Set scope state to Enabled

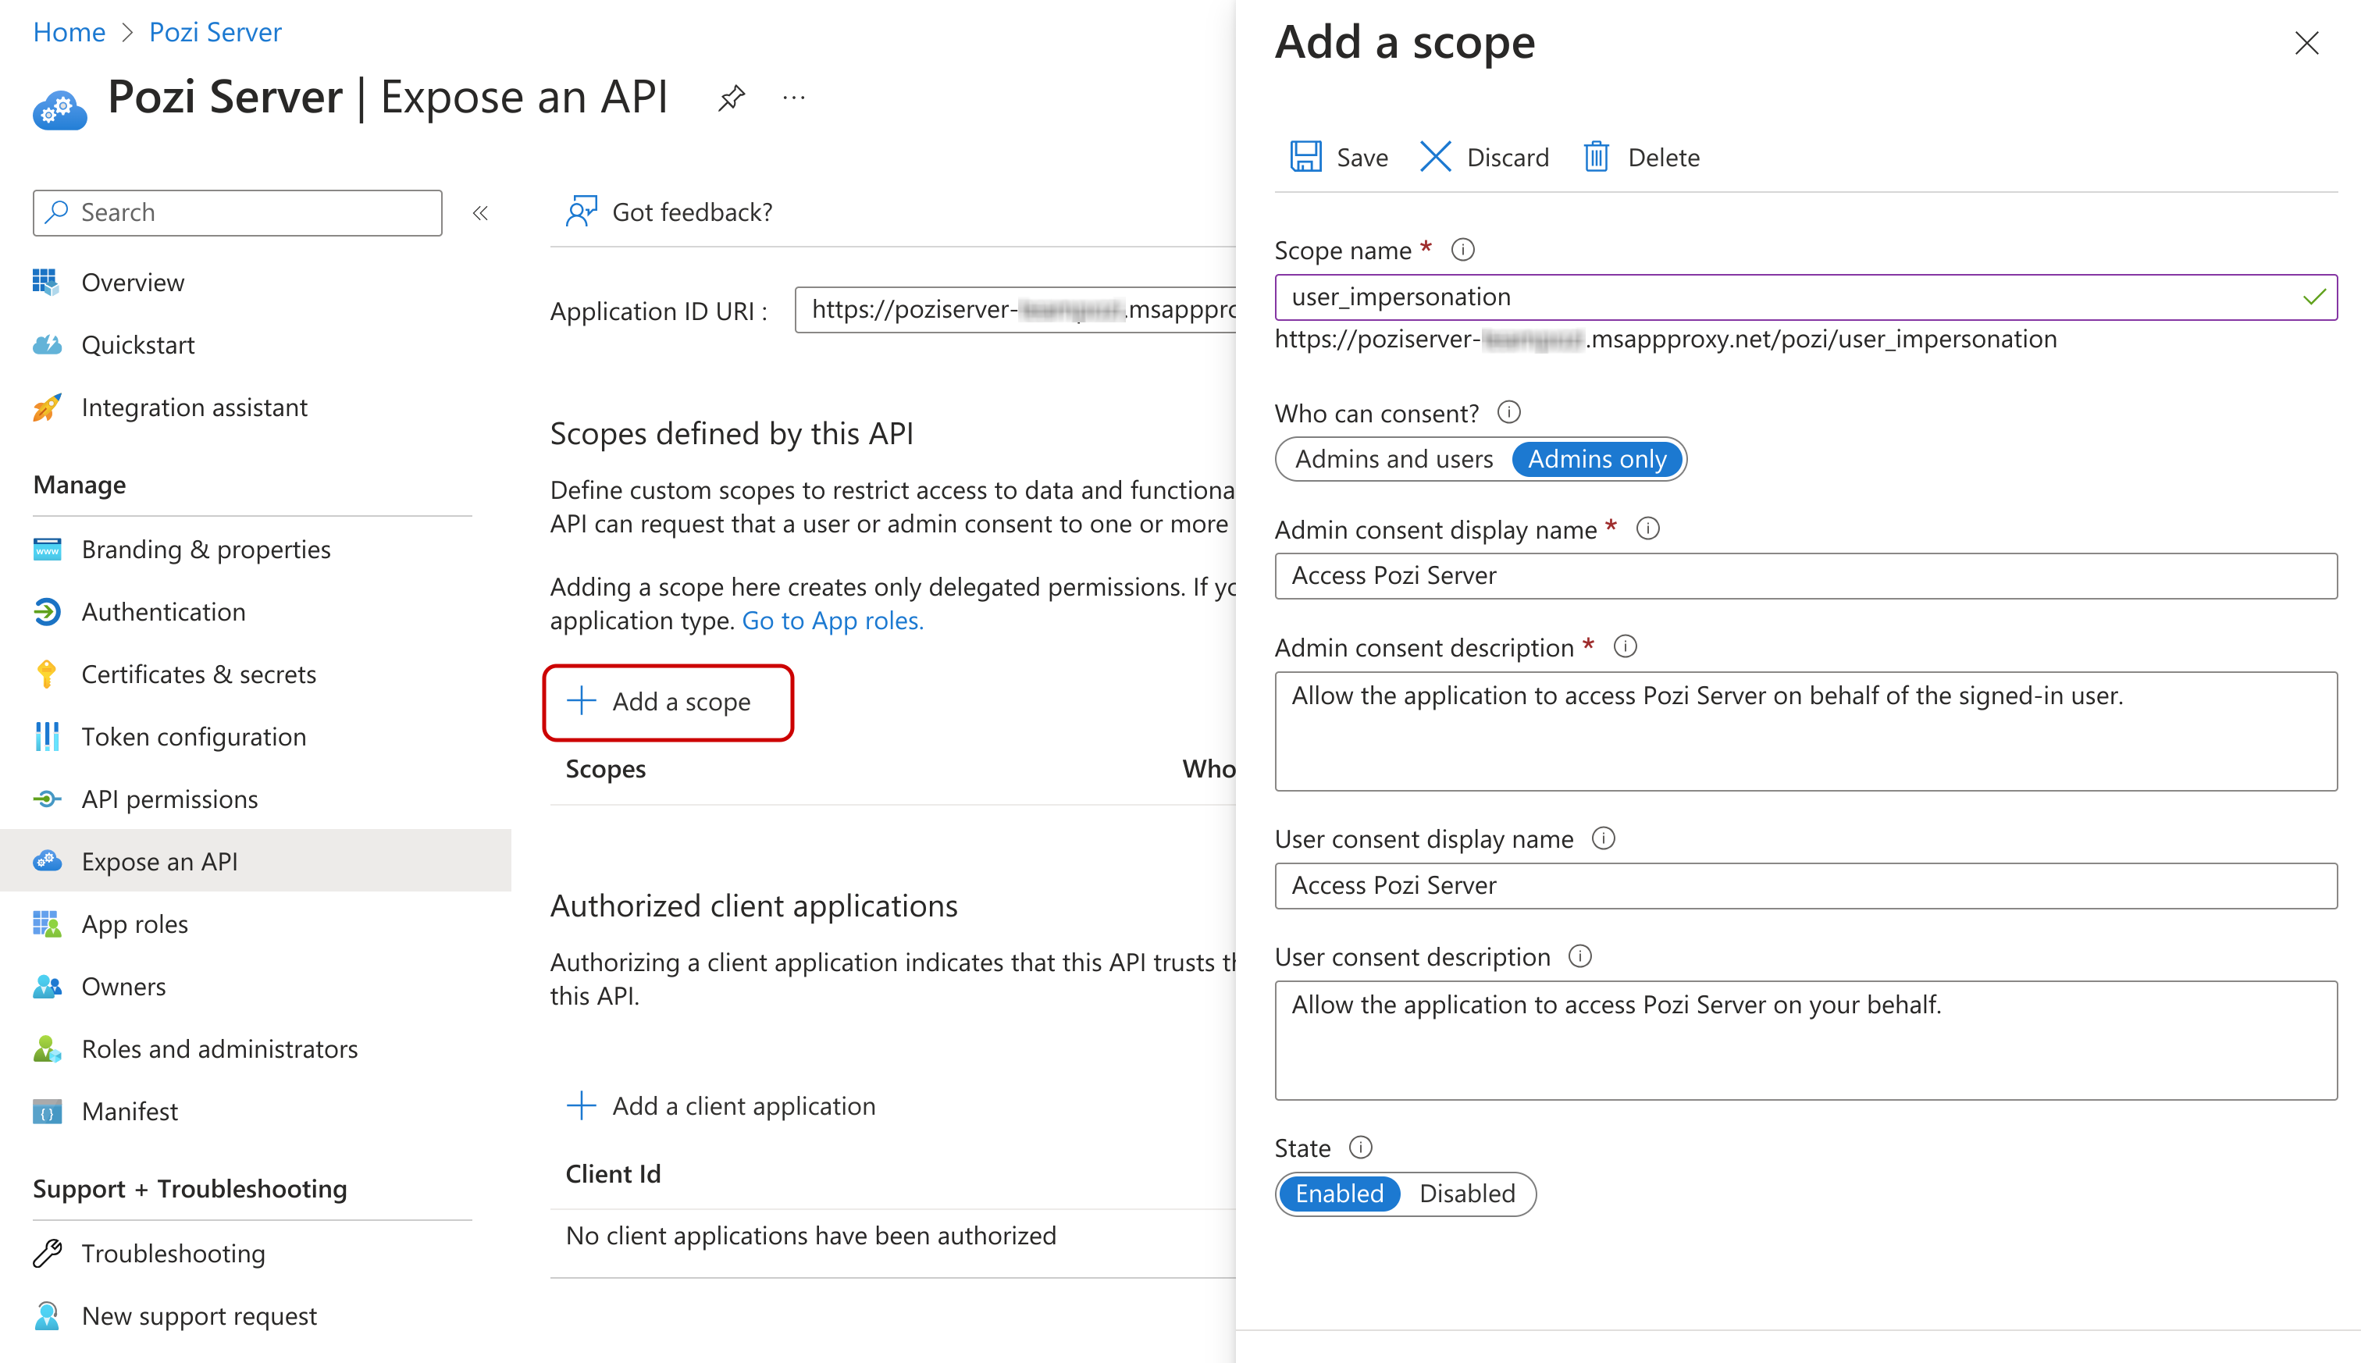[x=1339, y=1194]
